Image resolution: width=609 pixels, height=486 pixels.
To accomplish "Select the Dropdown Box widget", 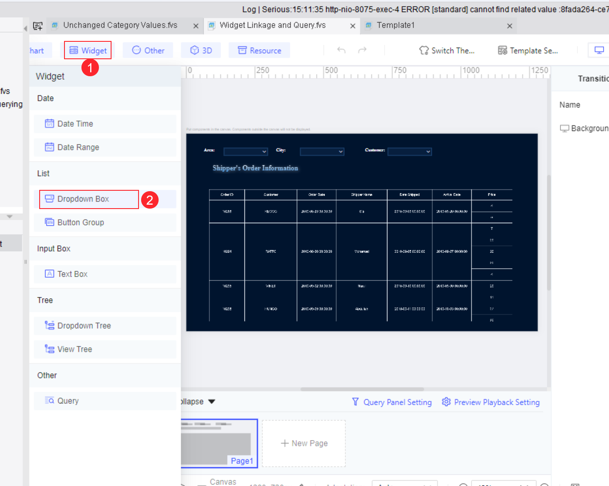I will pos(105,199).
